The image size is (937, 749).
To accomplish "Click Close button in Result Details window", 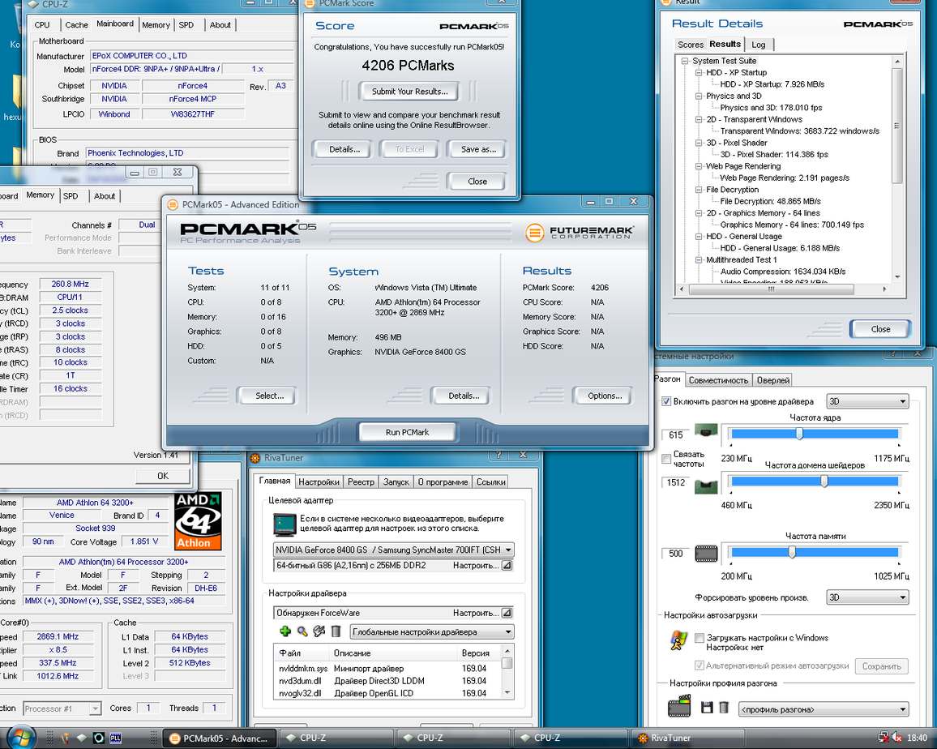I will pos(880,329).
